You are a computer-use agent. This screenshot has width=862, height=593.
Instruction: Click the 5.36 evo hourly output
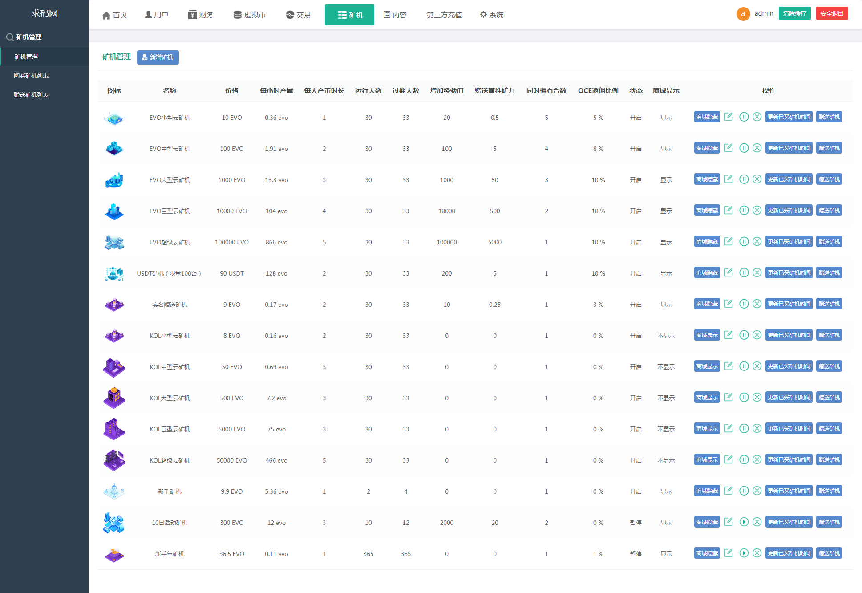pyautogui.click(x=276, y=491)
